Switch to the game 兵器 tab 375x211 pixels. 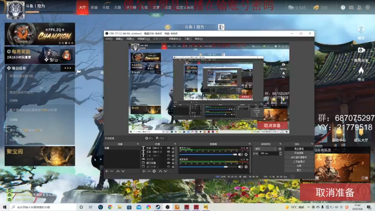point(118,8)
